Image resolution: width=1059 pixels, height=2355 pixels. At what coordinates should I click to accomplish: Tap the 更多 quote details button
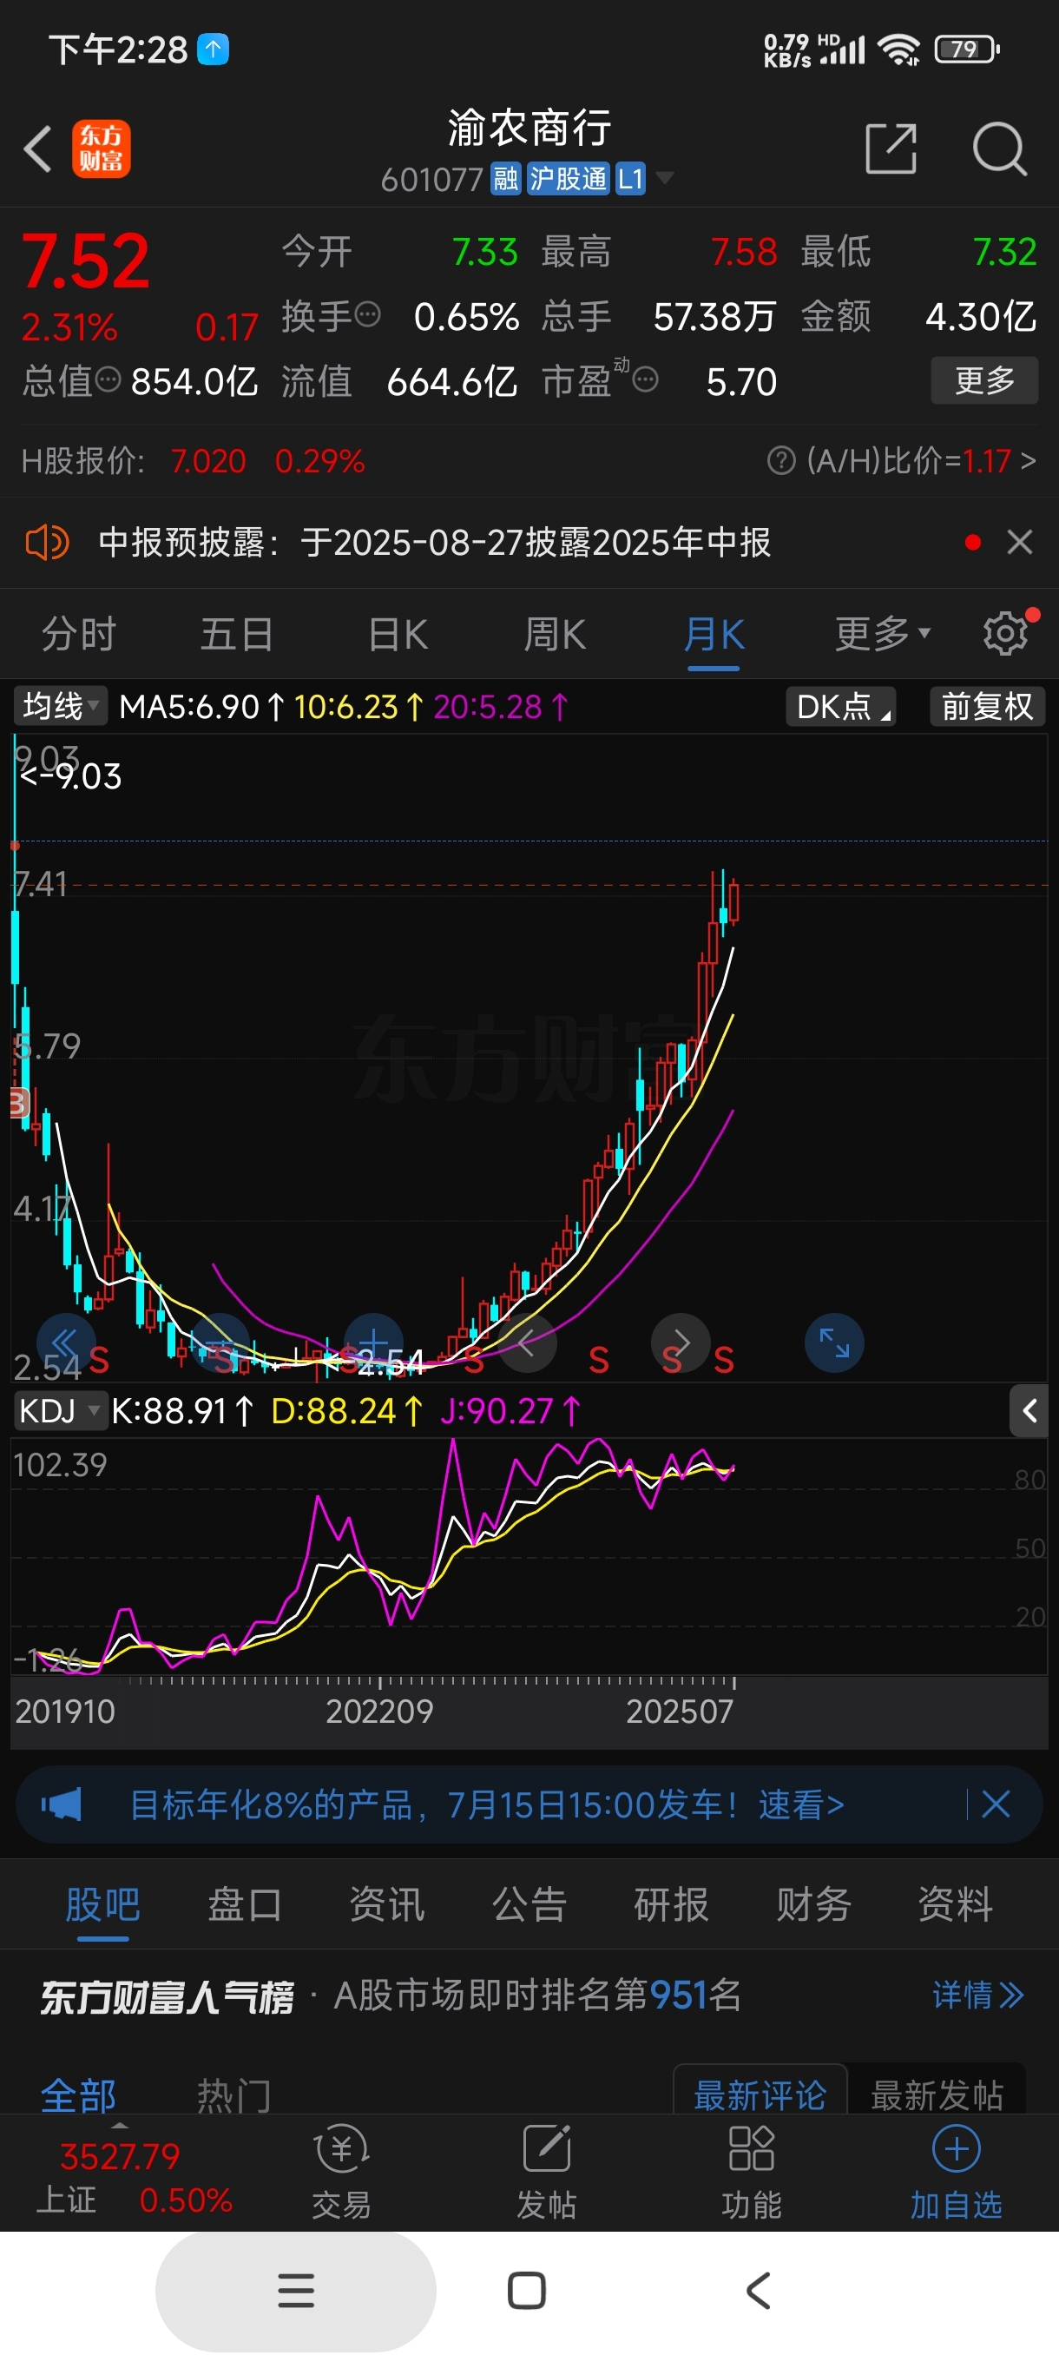(x=984, y=380)
